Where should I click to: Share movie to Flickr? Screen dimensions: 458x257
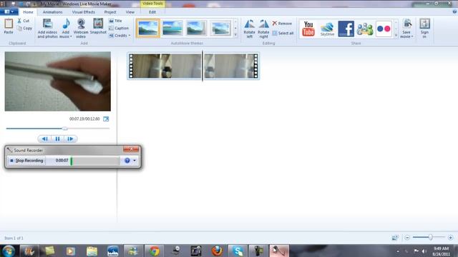(x=384, y=29)
